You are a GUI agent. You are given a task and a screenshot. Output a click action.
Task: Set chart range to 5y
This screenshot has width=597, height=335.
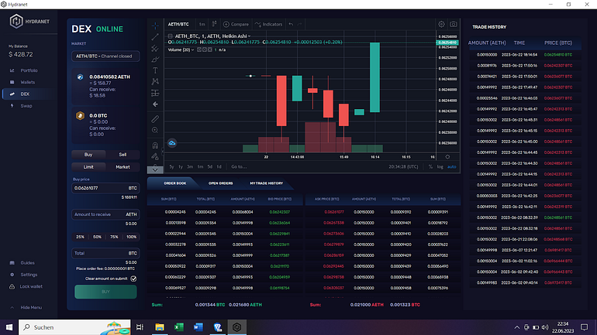171,167
